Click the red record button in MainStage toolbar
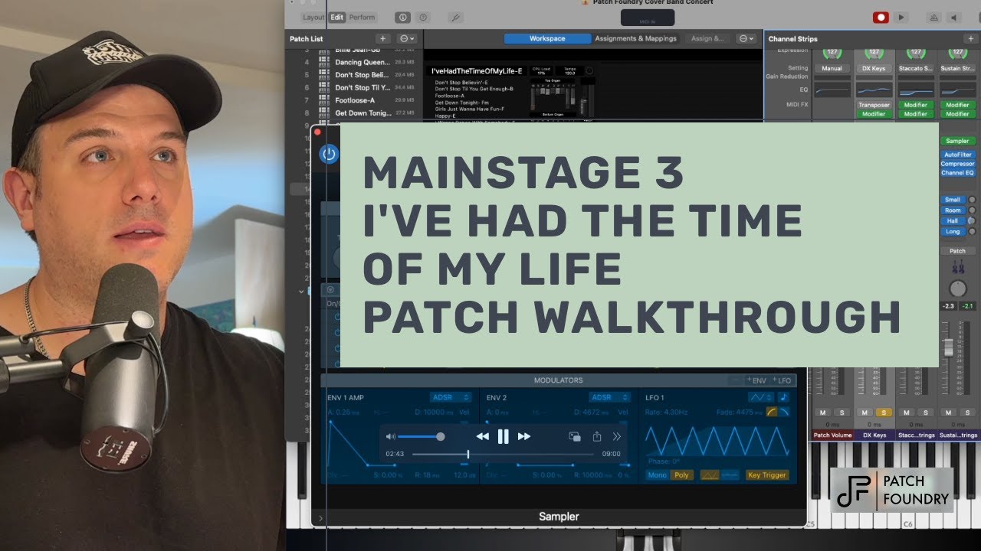The height and width of the screenshot is (551, 981). click(881, 17)
